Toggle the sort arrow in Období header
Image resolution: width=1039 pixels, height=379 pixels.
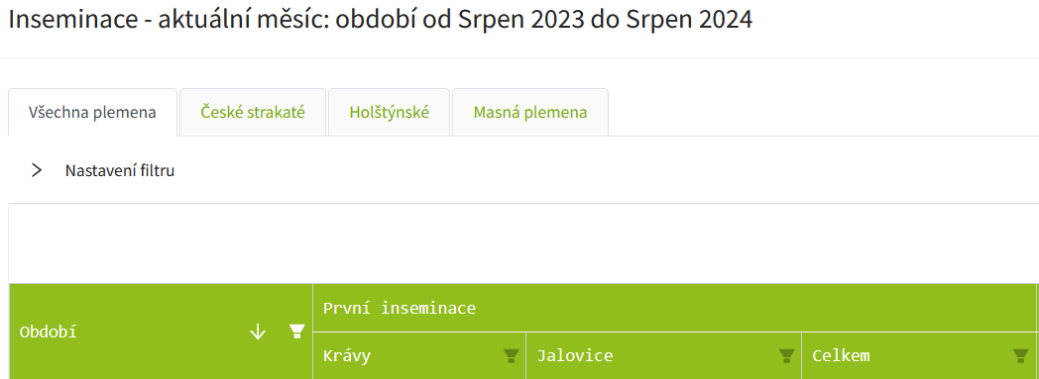(x=258, y=332)
